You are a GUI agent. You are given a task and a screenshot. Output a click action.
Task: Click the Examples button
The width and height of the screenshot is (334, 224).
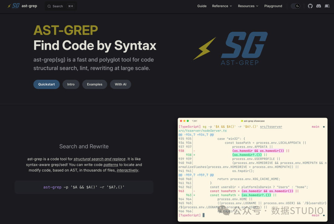(95, 84)
